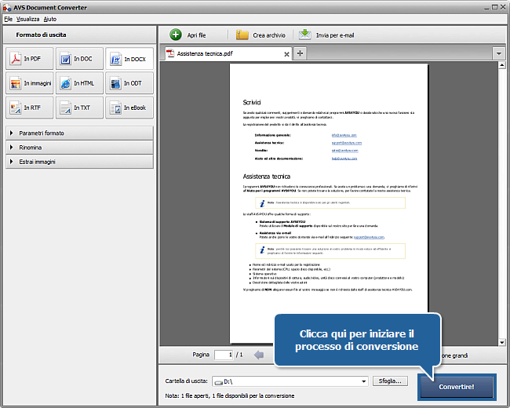The image size is (510, 408).
Task: Click the Crea archivio folder icon
Action: [242, 35]
